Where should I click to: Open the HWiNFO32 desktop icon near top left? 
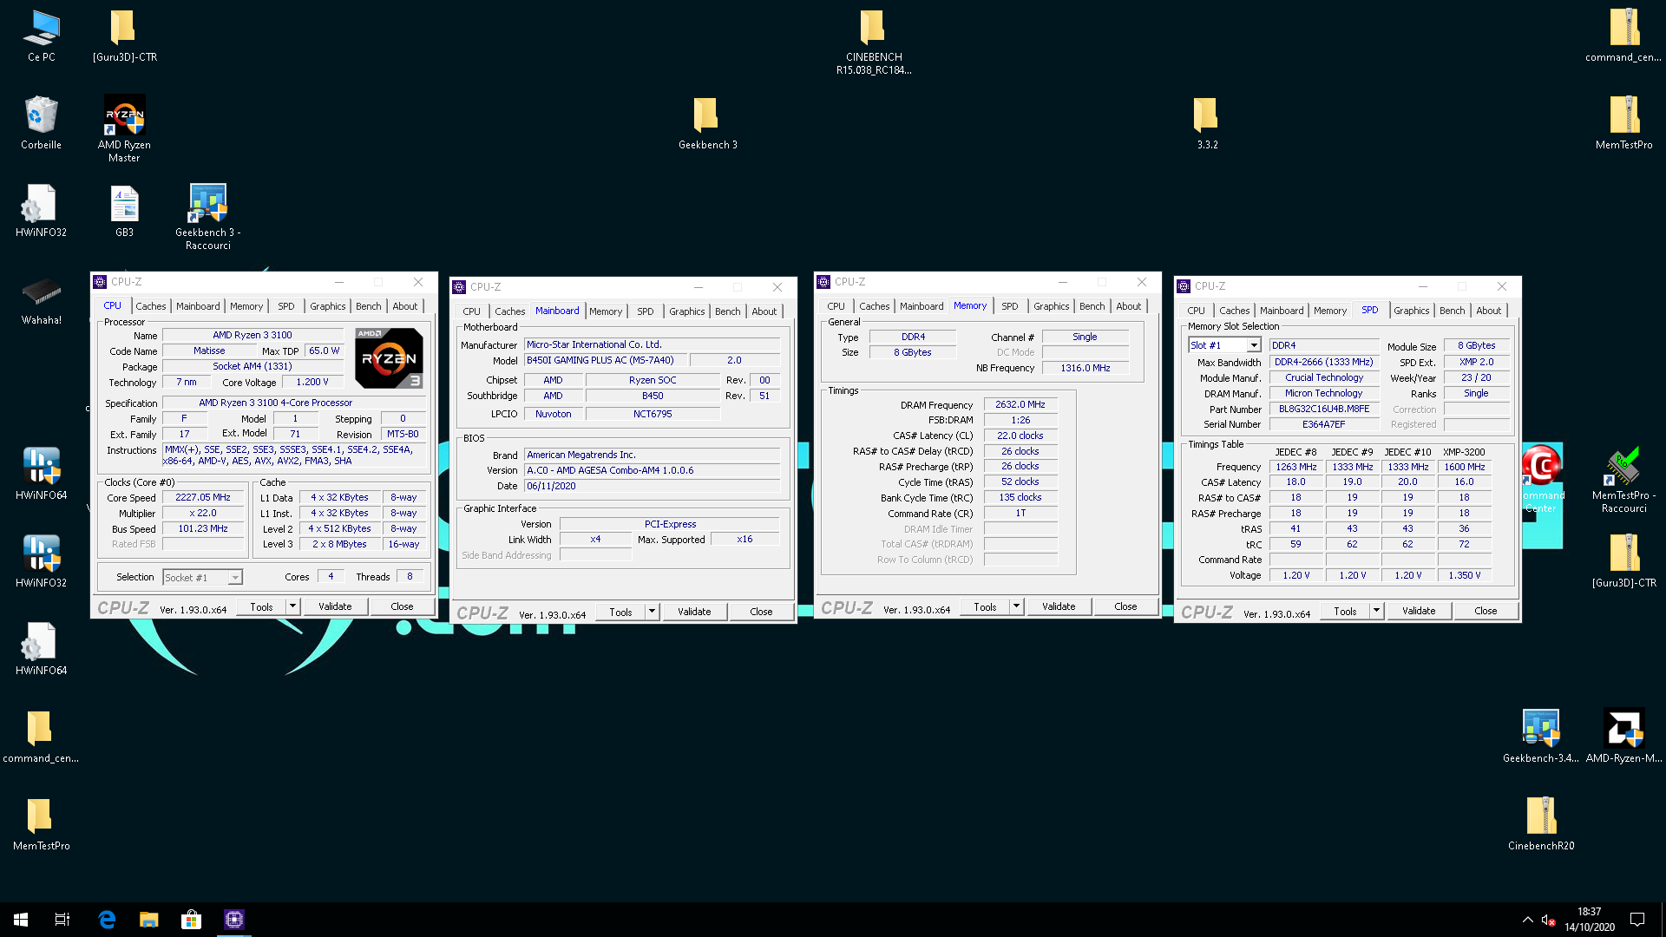41,211
